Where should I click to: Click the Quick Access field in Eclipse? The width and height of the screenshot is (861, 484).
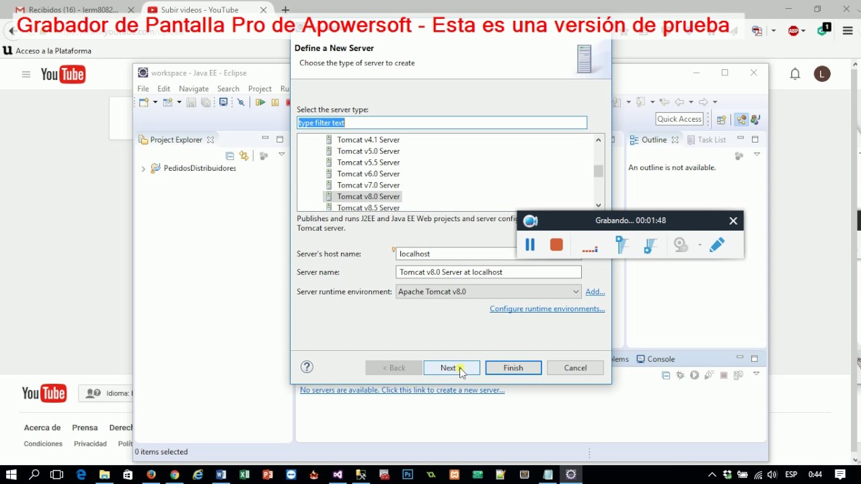click(679, 119)
